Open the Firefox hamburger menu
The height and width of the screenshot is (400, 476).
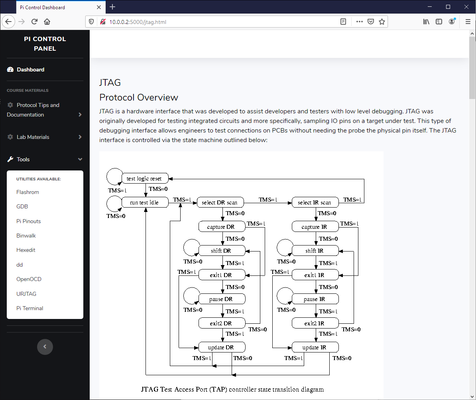pos(468,22)
